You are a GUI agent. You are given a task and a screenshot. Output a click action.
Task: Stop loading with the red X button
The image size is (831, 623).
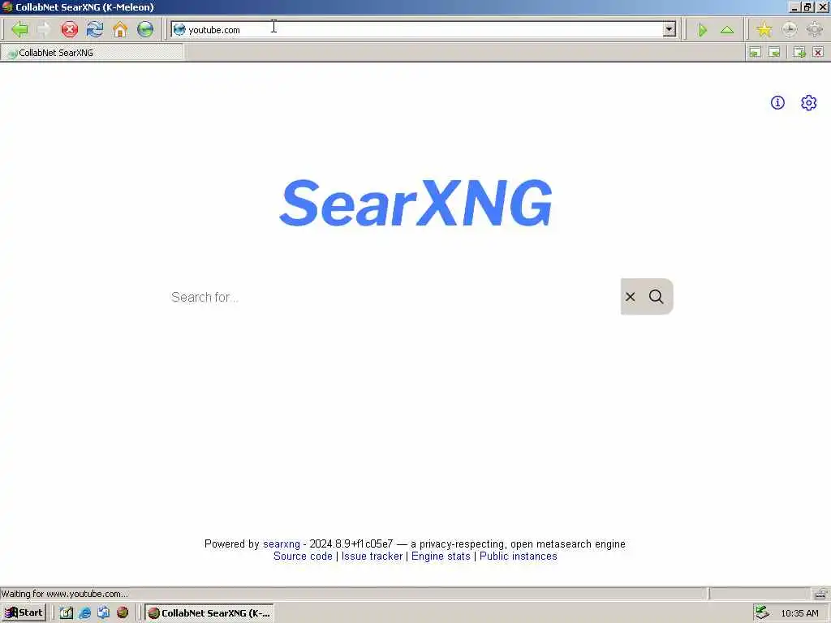pyautogui.click(x=70, y=29)
